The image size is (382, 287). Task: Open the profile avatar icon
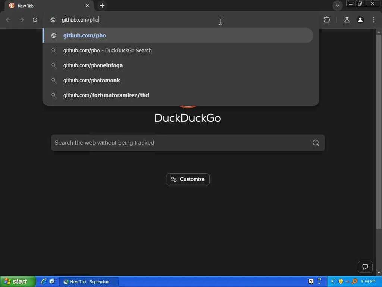tap(360, 20)
